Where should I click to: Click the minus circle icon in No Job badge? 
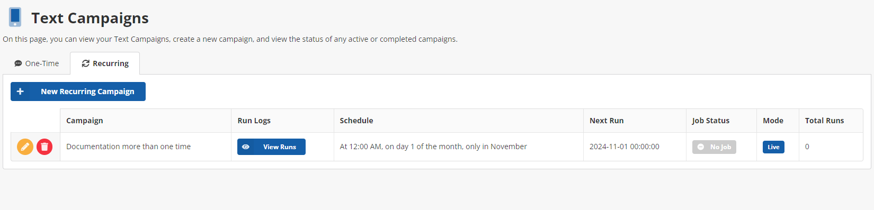701,147
